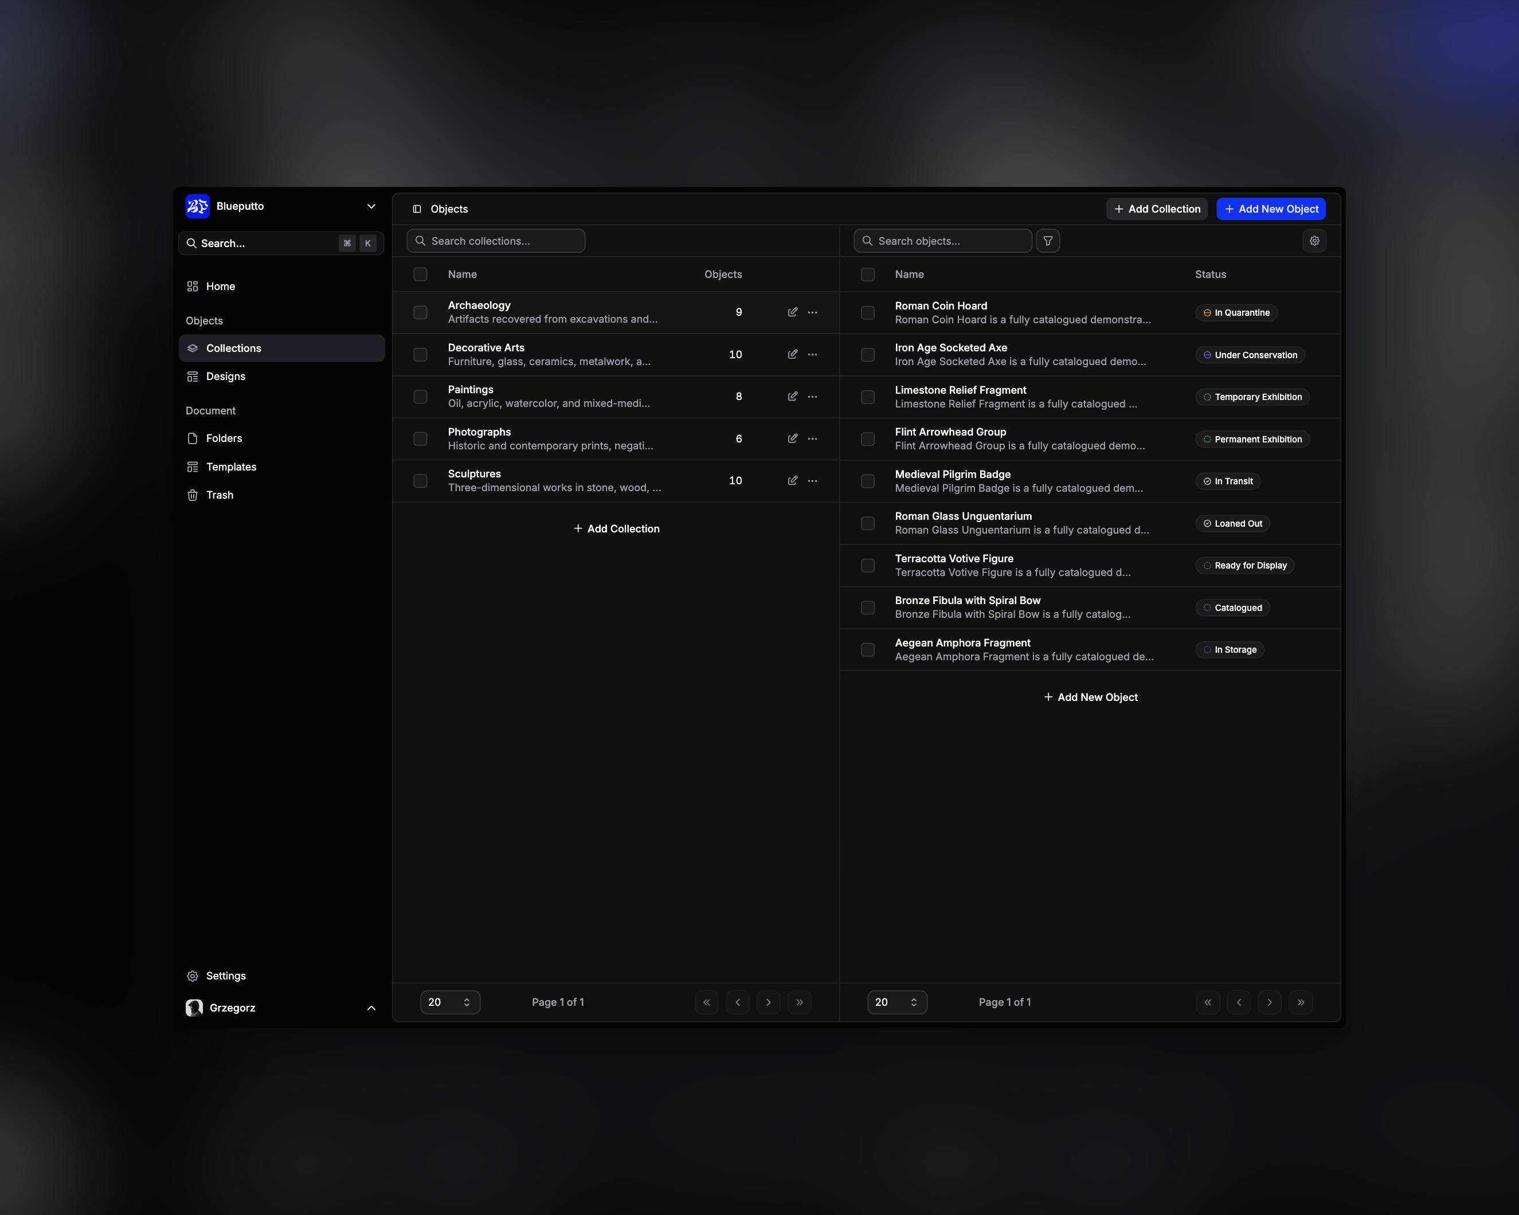Screen dimensions: 1519x1215
Task: Go to first page of collections
Action: [x=707, y=1002]
